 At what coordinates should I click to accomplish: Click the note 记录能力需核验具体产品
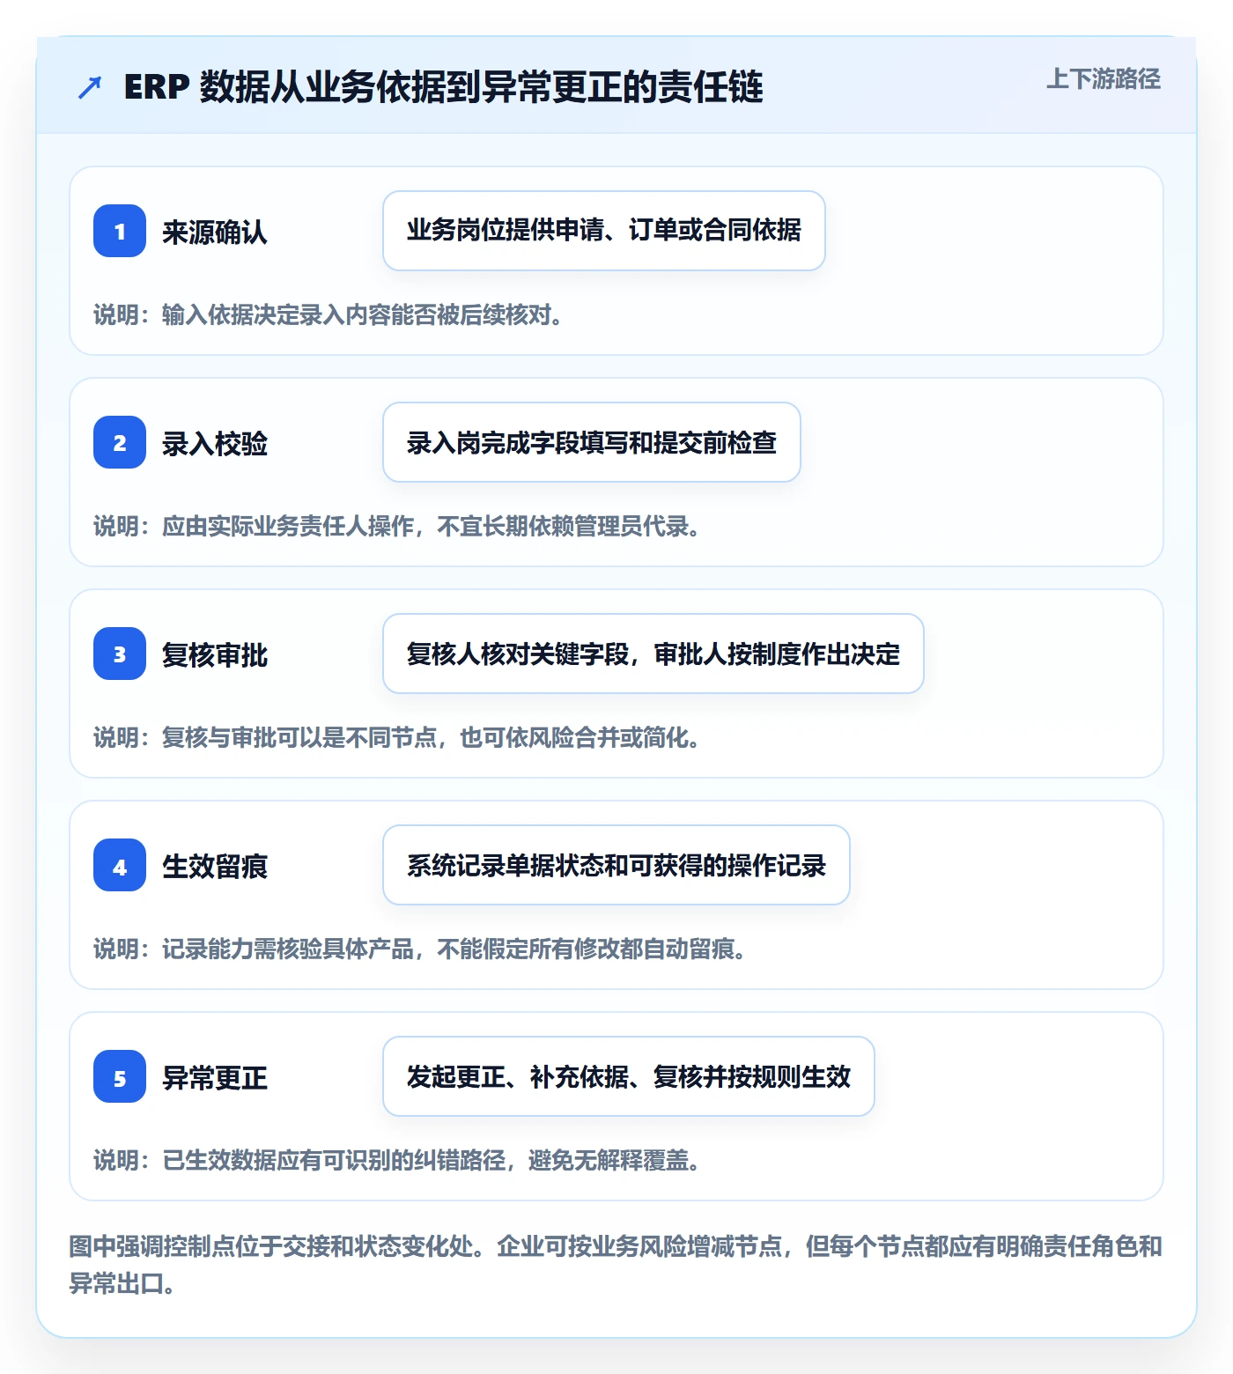pyautogui.click(x=420, y=949)
